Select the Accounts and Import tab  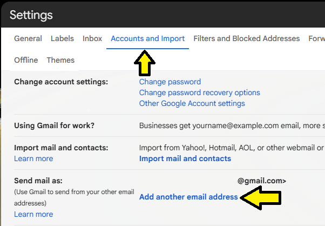(x=147, y=39)
